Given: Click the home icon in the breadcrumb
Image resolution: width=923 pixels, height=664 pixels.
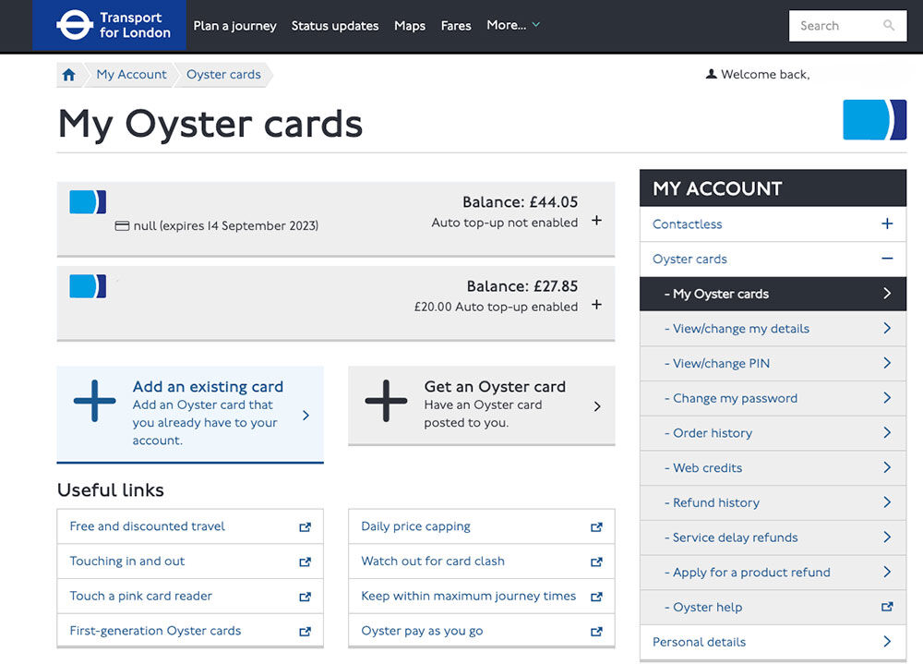Looking at the screenshot, I should pos(69,75).
